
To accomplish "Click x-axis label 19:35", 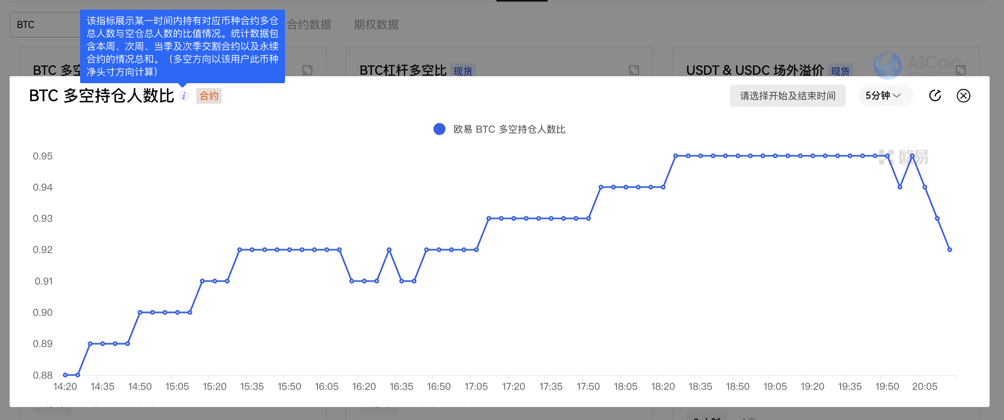I will (x=850, y=386).
